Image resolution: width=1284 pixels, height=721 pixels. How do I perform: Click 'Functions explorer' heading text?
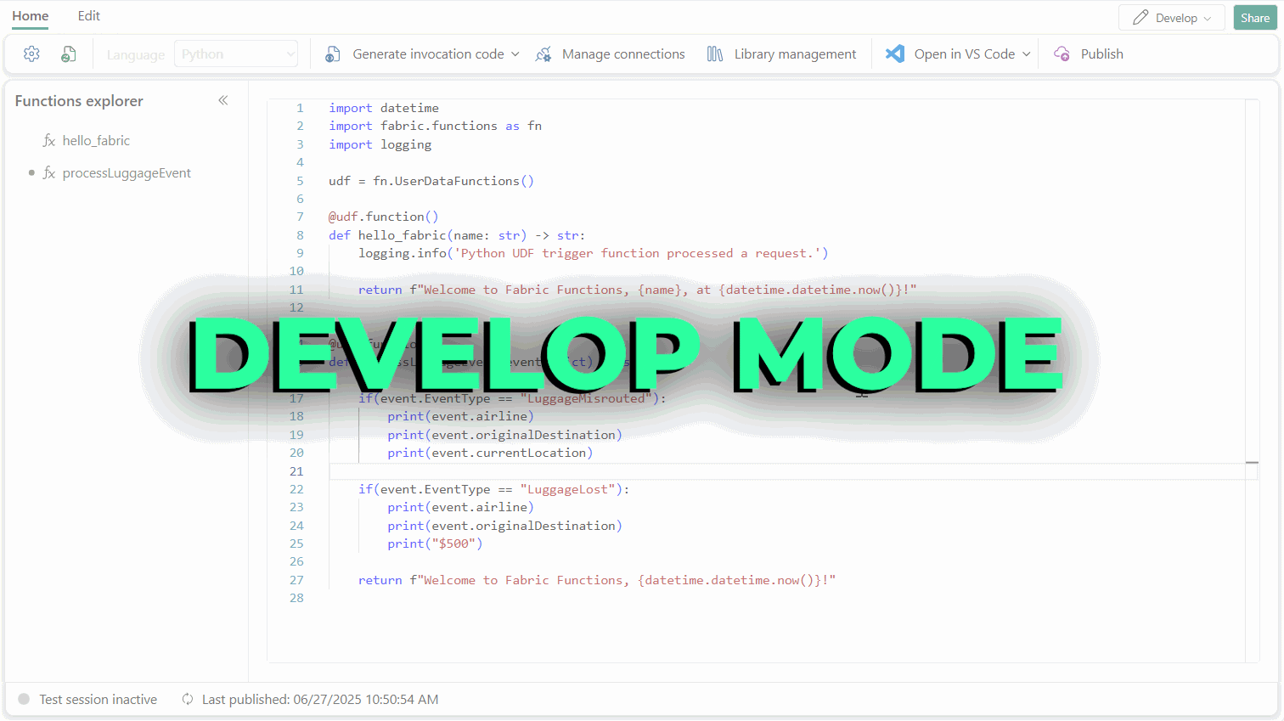(x=79, y=101)
